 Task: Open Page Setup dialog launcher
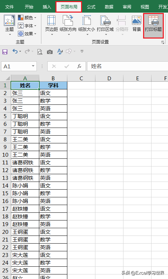(x=163, y=42)
